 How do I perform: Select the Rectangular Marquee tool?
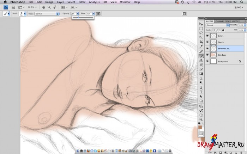(201, 29)
